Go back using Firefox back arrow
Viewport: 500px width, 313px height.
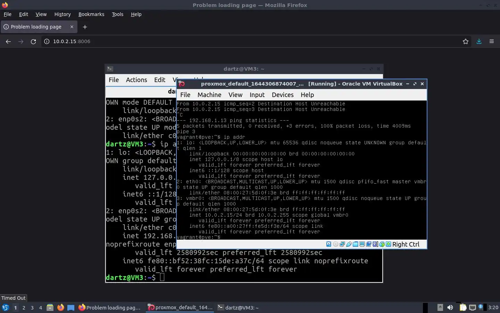coord(8,41)
